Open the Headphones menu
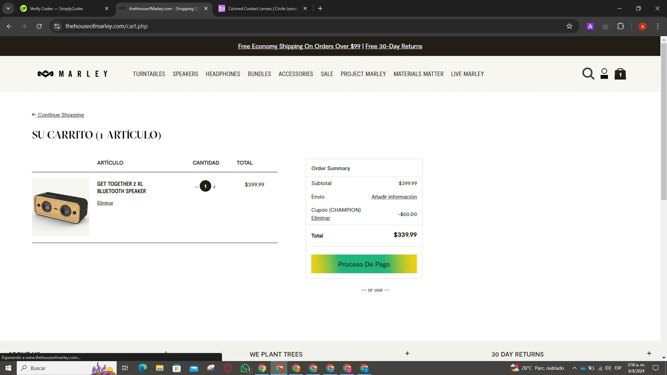Viewport: 667px width, 375px height. point(223,74)
